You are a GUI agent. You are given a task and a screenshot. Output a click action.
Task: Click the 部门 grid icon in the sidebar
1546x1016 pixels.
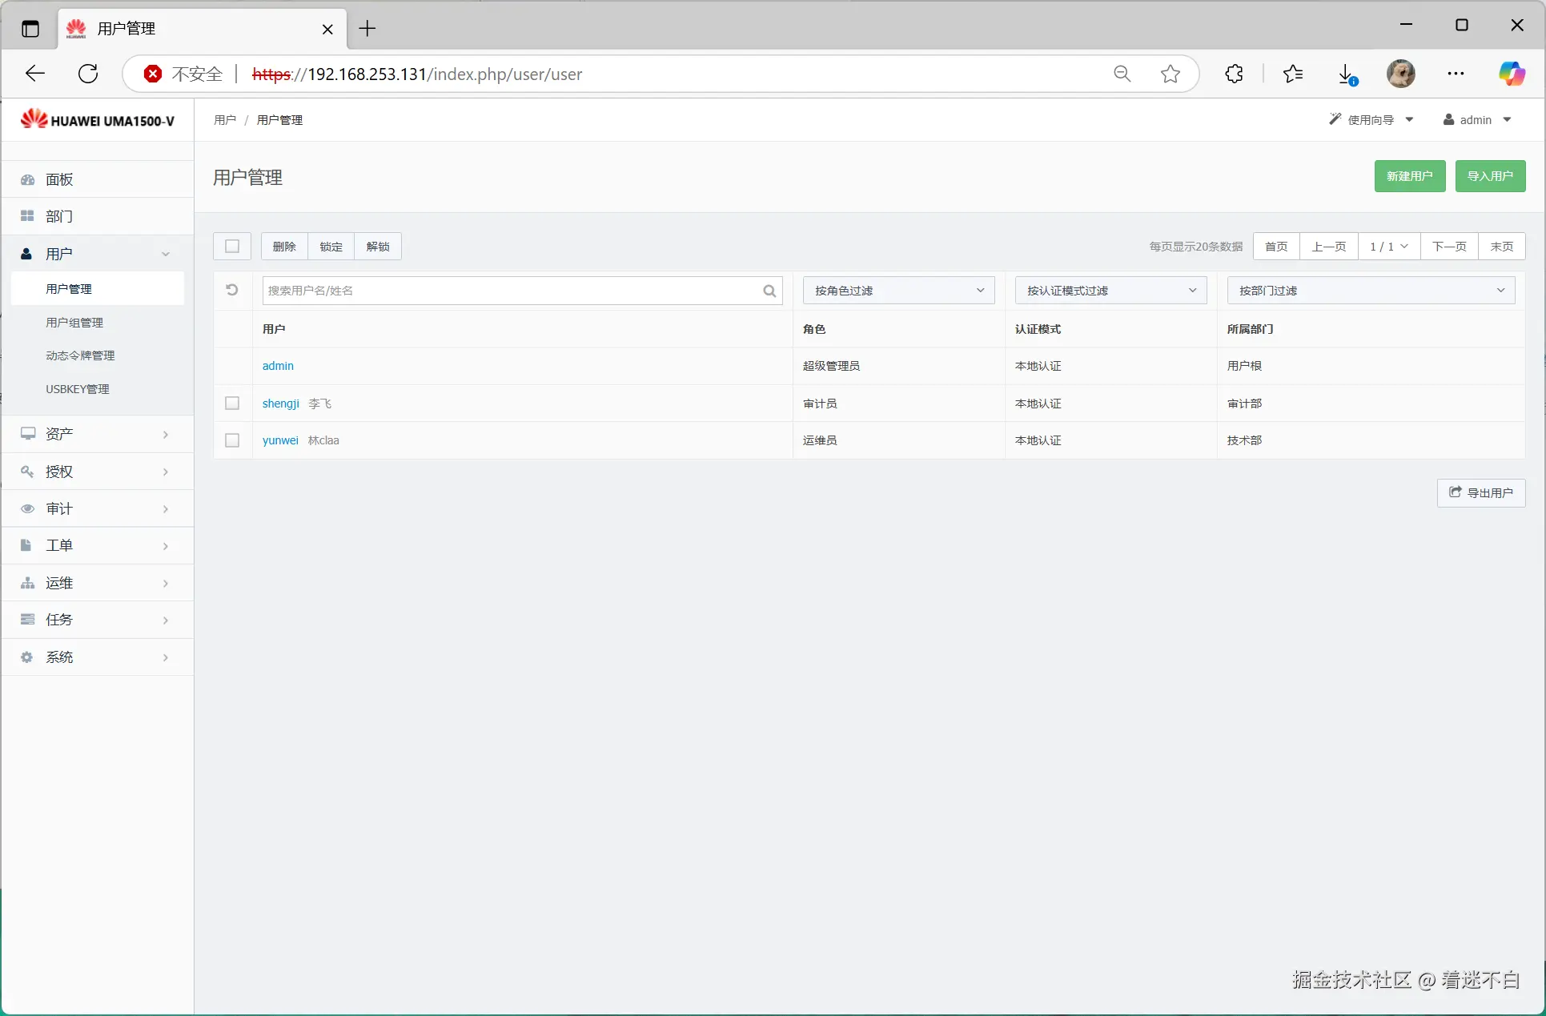coord(27,216)
